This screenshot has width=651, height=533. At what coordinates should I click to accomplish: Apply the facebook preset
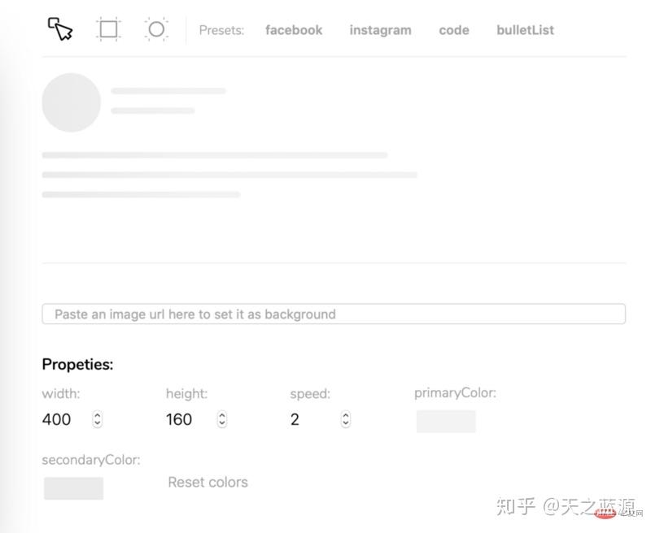[x=294, y=30]
